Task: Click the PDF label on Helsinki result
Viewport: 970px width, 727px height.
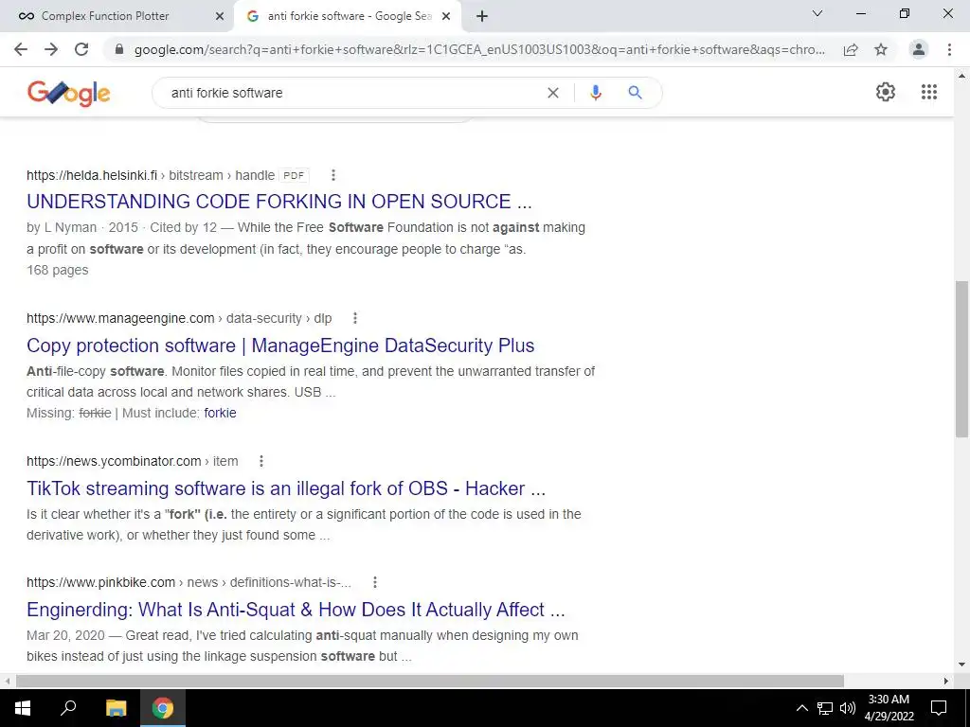Action: [294, 175]
